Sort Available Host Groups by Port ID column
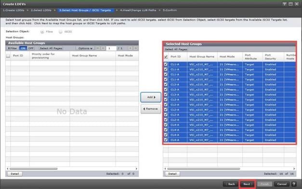 pos(20,56)
